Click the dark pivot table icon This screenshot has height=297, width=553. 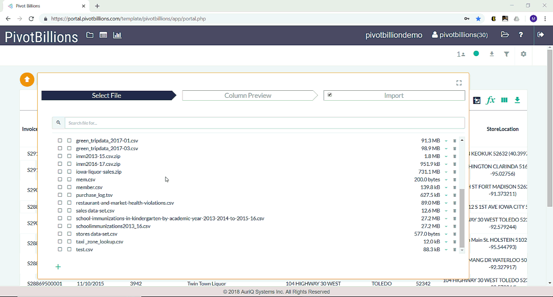click(x=477, y=100)
